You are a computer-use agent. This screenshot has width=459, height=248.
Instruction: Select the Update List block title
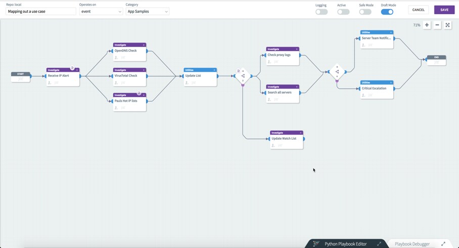pos(193,75)
